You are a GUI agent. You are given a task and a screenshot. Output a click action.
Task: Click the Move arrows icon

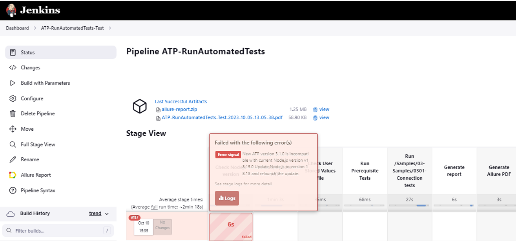(x=13, y=129)
